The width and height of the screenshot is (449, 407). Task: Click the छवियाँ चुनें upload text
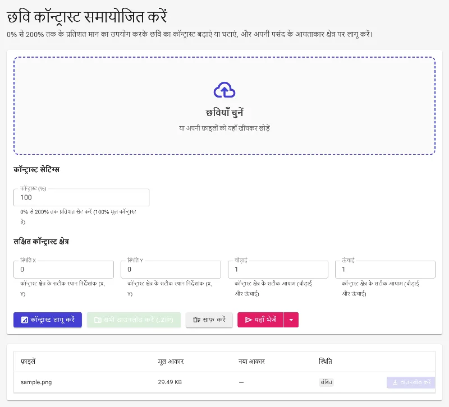click(224, 113)
